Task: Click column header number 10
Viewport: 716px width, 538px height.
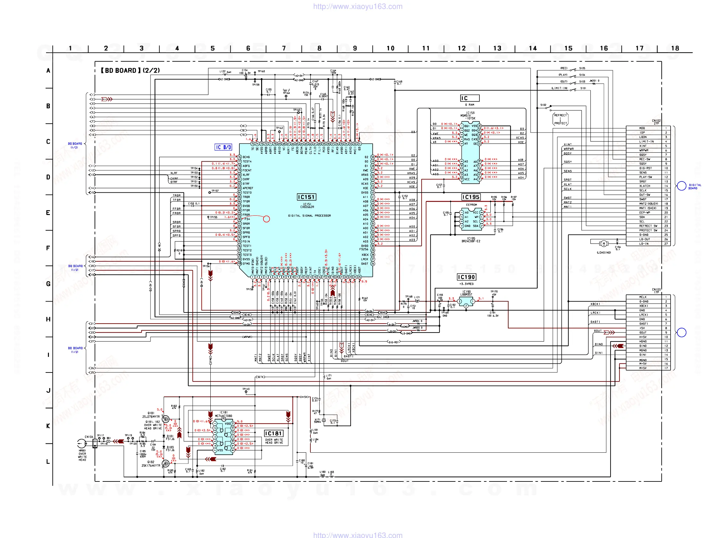Action: pos(390,48)
